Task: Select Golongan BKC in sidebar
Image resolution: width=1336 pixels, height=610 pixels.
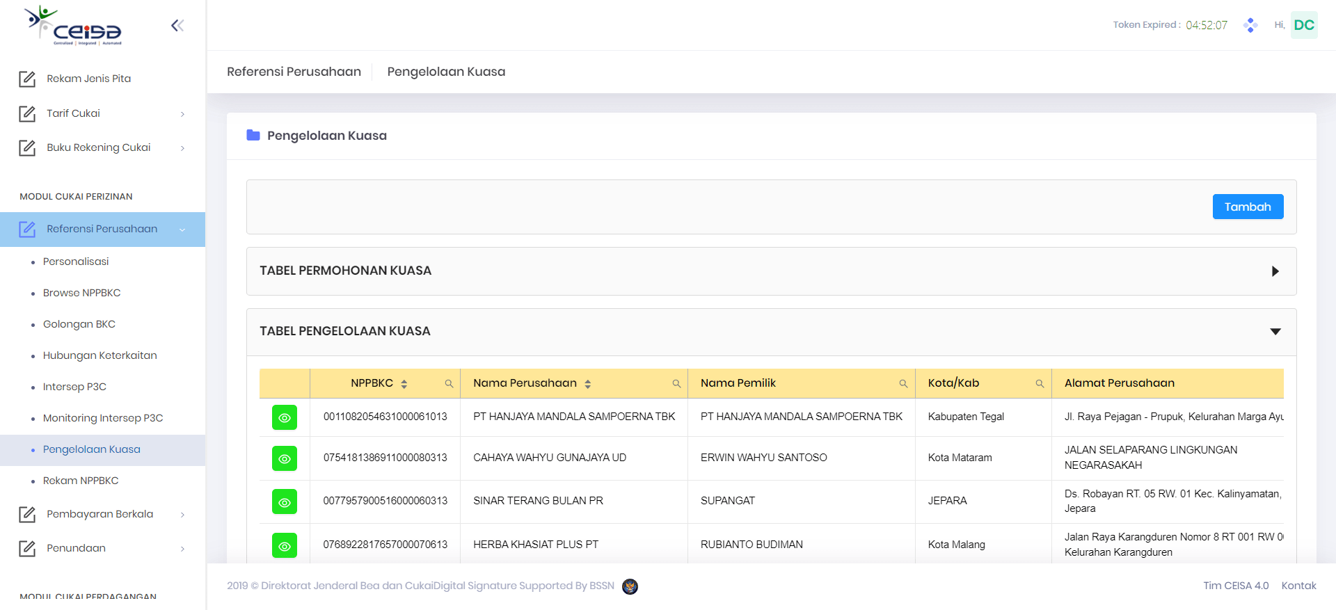Action: [x=79, y=324]
